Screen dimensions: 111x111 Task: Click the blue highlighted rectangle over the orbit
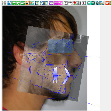[60, 46]
